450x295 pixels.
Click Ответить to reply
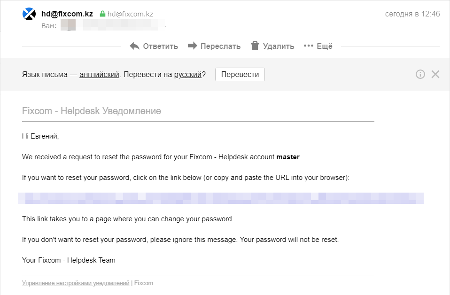click(161, 46)
